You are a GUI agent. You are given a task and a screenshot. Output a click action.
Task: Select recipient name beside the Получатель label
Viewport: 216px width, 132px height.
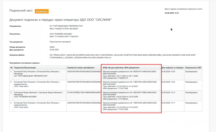point(61,34)
